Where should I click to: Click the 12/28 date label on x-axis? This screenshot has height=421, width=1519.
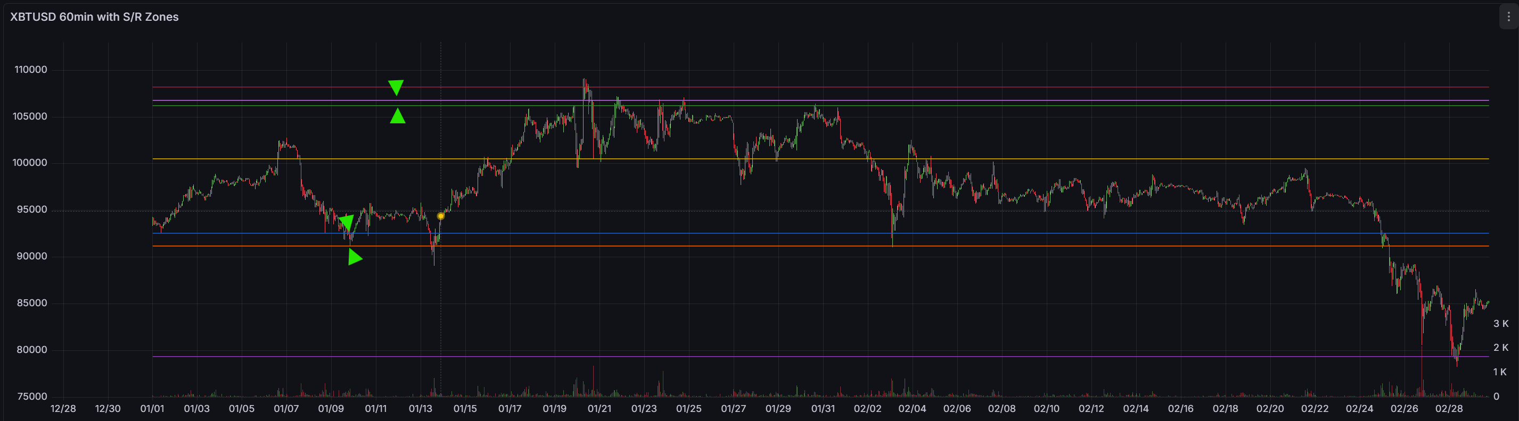point(63,409)
